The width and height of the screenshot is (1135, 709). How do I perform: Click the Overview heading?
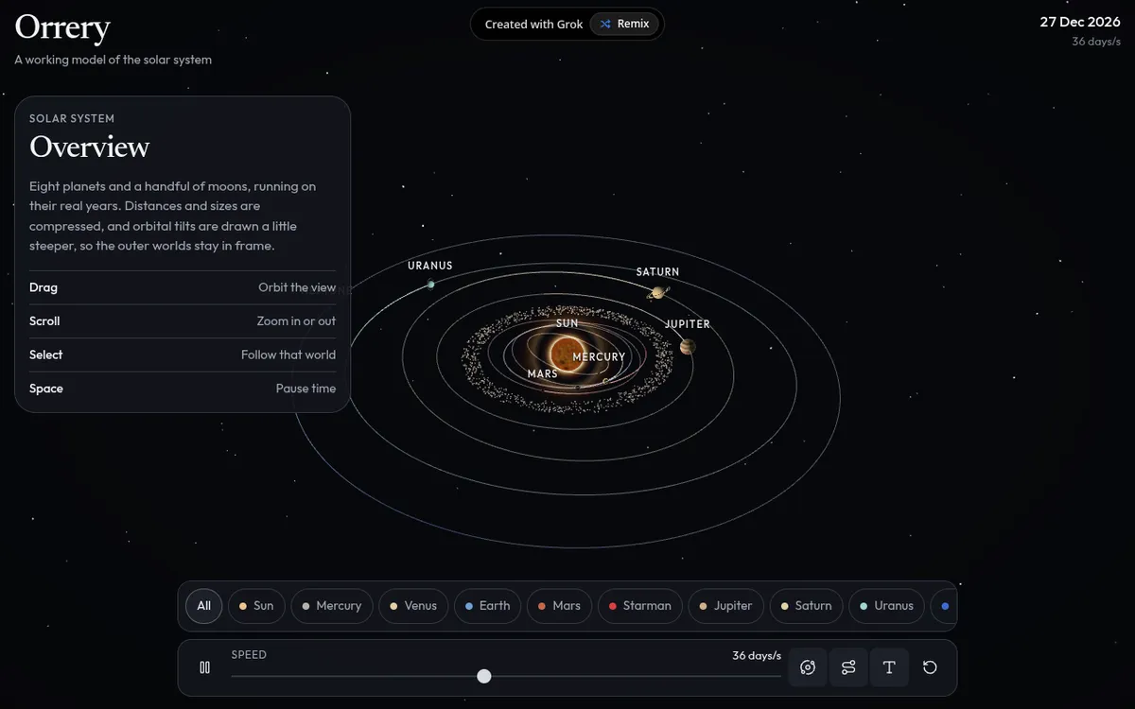tap(90, 147)
